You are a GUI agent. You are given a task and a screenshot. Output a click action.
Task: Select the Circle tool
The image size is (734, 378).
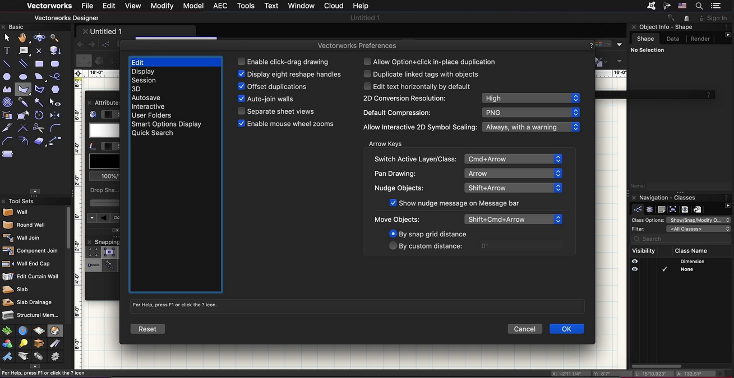click(7, 77)
